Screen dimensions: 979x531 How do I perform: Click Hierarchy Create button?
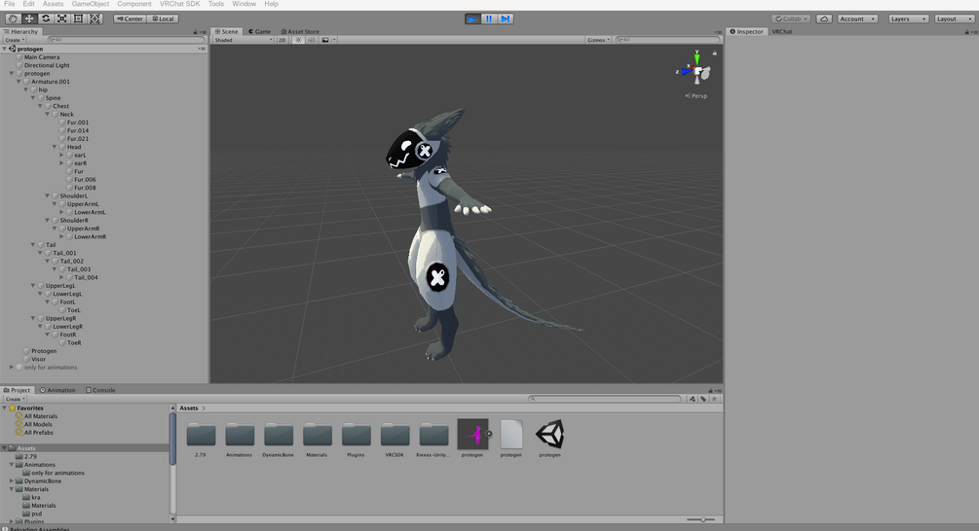(x=15, y=40)
